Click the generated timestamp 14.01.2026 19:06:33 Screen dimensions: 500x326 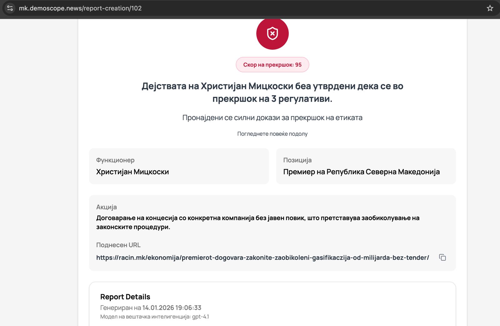point(172,308)
